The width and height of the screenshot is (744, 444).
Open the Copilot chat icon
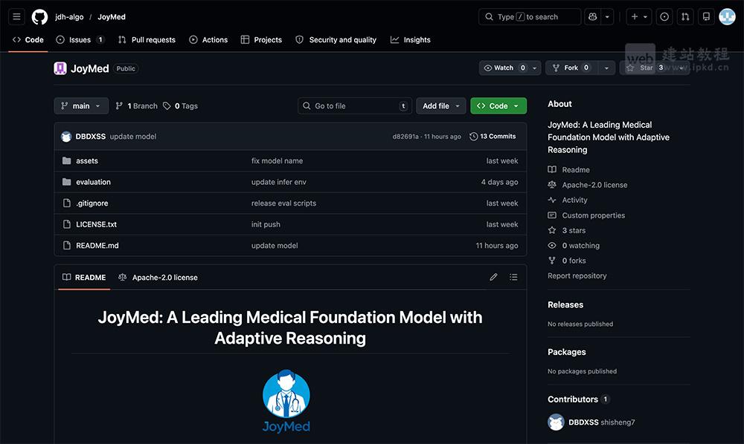coord(592,16)
